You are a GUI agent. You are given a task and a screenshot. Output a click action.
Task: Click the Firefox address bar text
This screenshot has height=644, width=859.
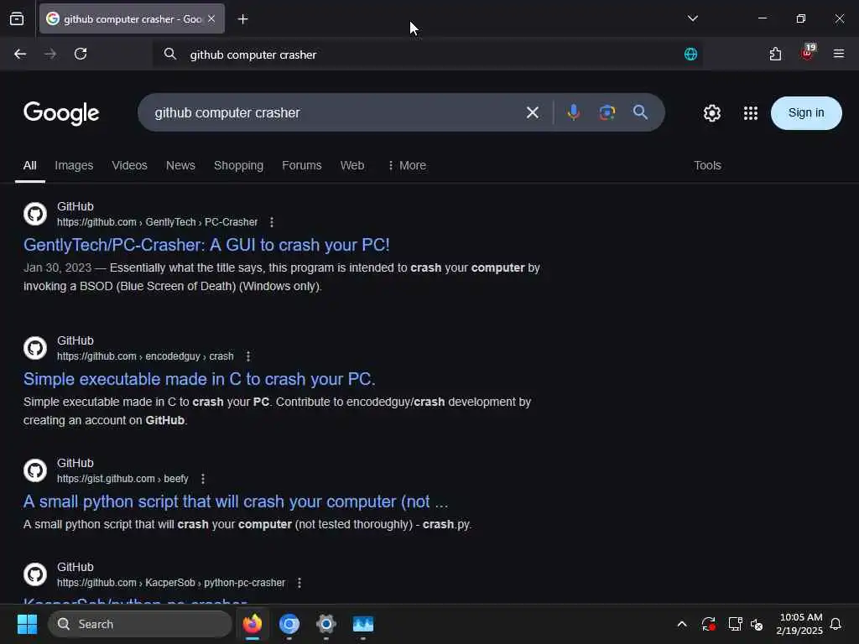click(253, 55)
